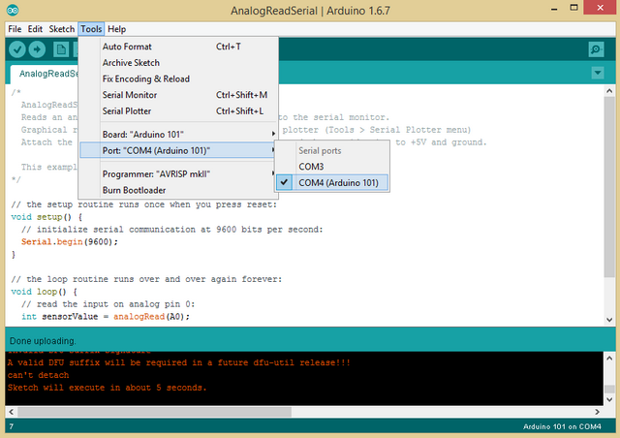Screen dimensions: 620x438
Task: Click the Arduino logo in the title bar
Action: tap(13, 10)
